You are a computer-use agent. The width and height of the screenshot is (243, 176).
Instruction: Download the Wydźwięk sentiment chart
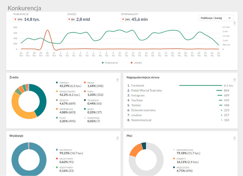click(x=117, y=138)
